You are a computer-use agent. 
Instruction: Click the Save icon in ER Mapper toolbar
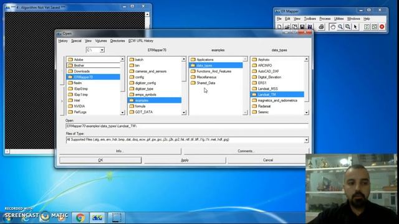(302, 27)
